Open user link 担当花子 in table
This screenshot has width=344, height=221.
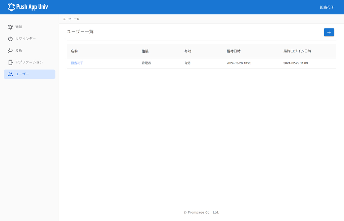[77, 63]
